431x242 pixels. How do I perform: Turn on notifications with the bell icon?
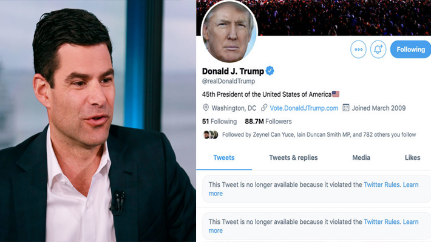(378, 50)
